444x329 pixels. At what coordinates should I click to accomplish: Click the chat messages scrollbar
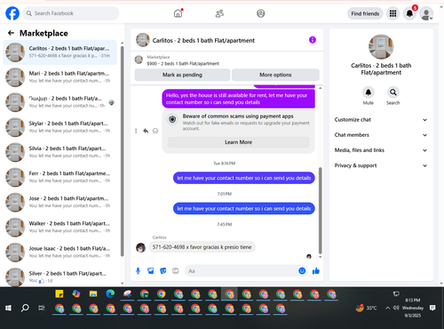coord(320,211)
